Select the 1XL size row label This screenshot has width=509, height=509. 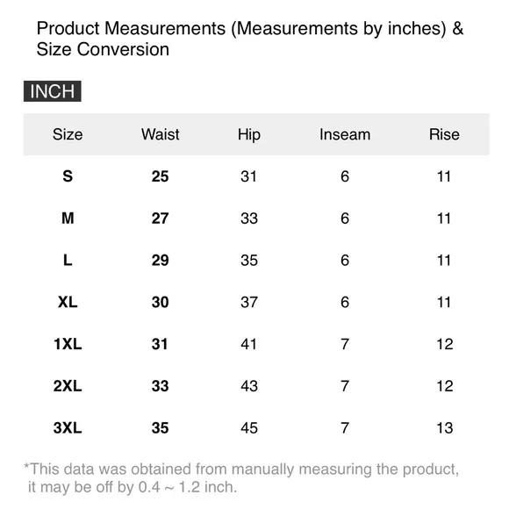(68, 344)
